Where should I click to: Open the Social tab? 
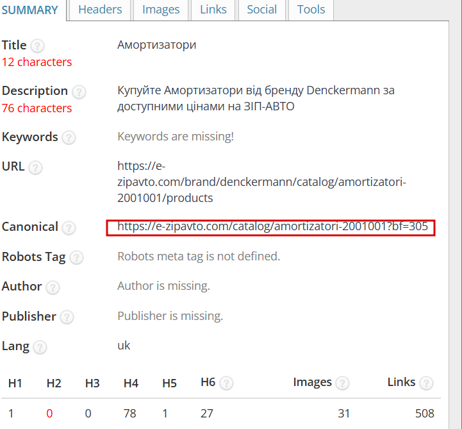(261, 10)
